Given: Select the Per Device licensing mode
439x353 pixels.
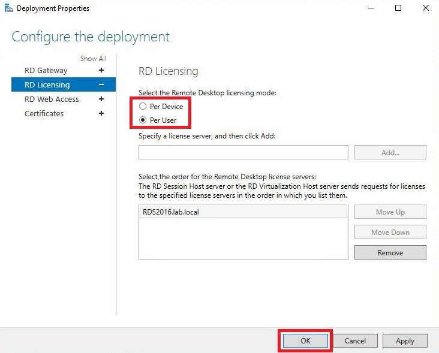Looking at the screenshot, I should pos(143,106).
